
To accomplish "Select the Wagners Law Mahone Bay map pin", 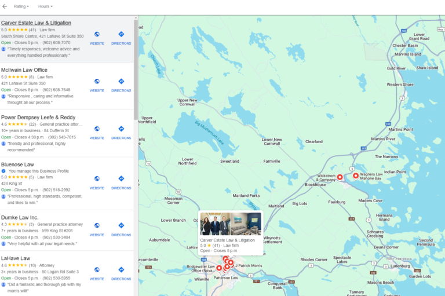I will point(356,176).
